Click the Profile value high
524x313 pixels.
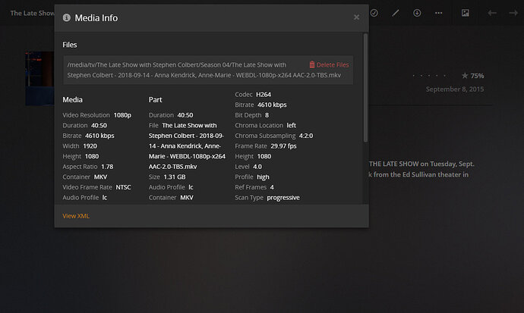tap(263, 177)
